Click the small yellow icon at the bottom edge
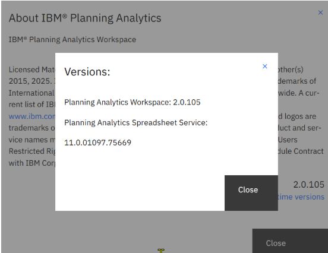 click(161, 251)
